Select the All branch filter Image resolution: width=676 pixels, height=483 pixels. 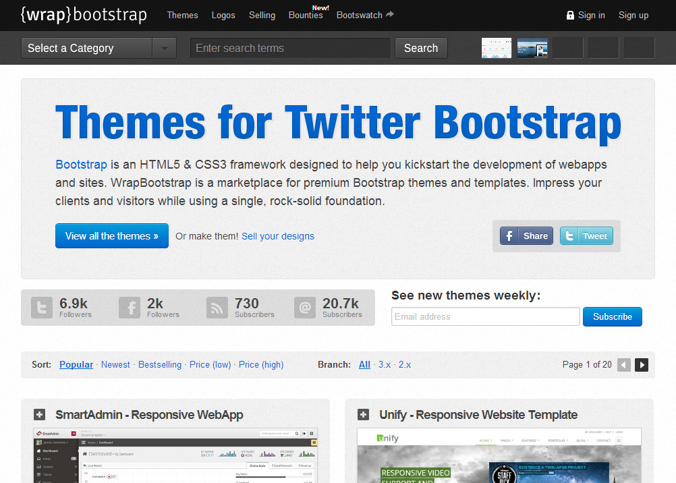(x=365, y=364)
